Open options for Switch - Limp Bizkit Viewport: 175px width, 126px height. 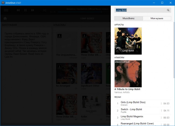pyautogui.click(x=161, y=110)
